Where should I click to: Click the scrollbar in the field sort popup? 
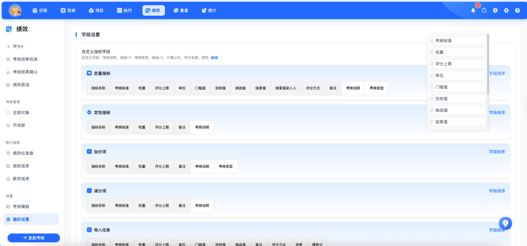[x=488, y=63]
